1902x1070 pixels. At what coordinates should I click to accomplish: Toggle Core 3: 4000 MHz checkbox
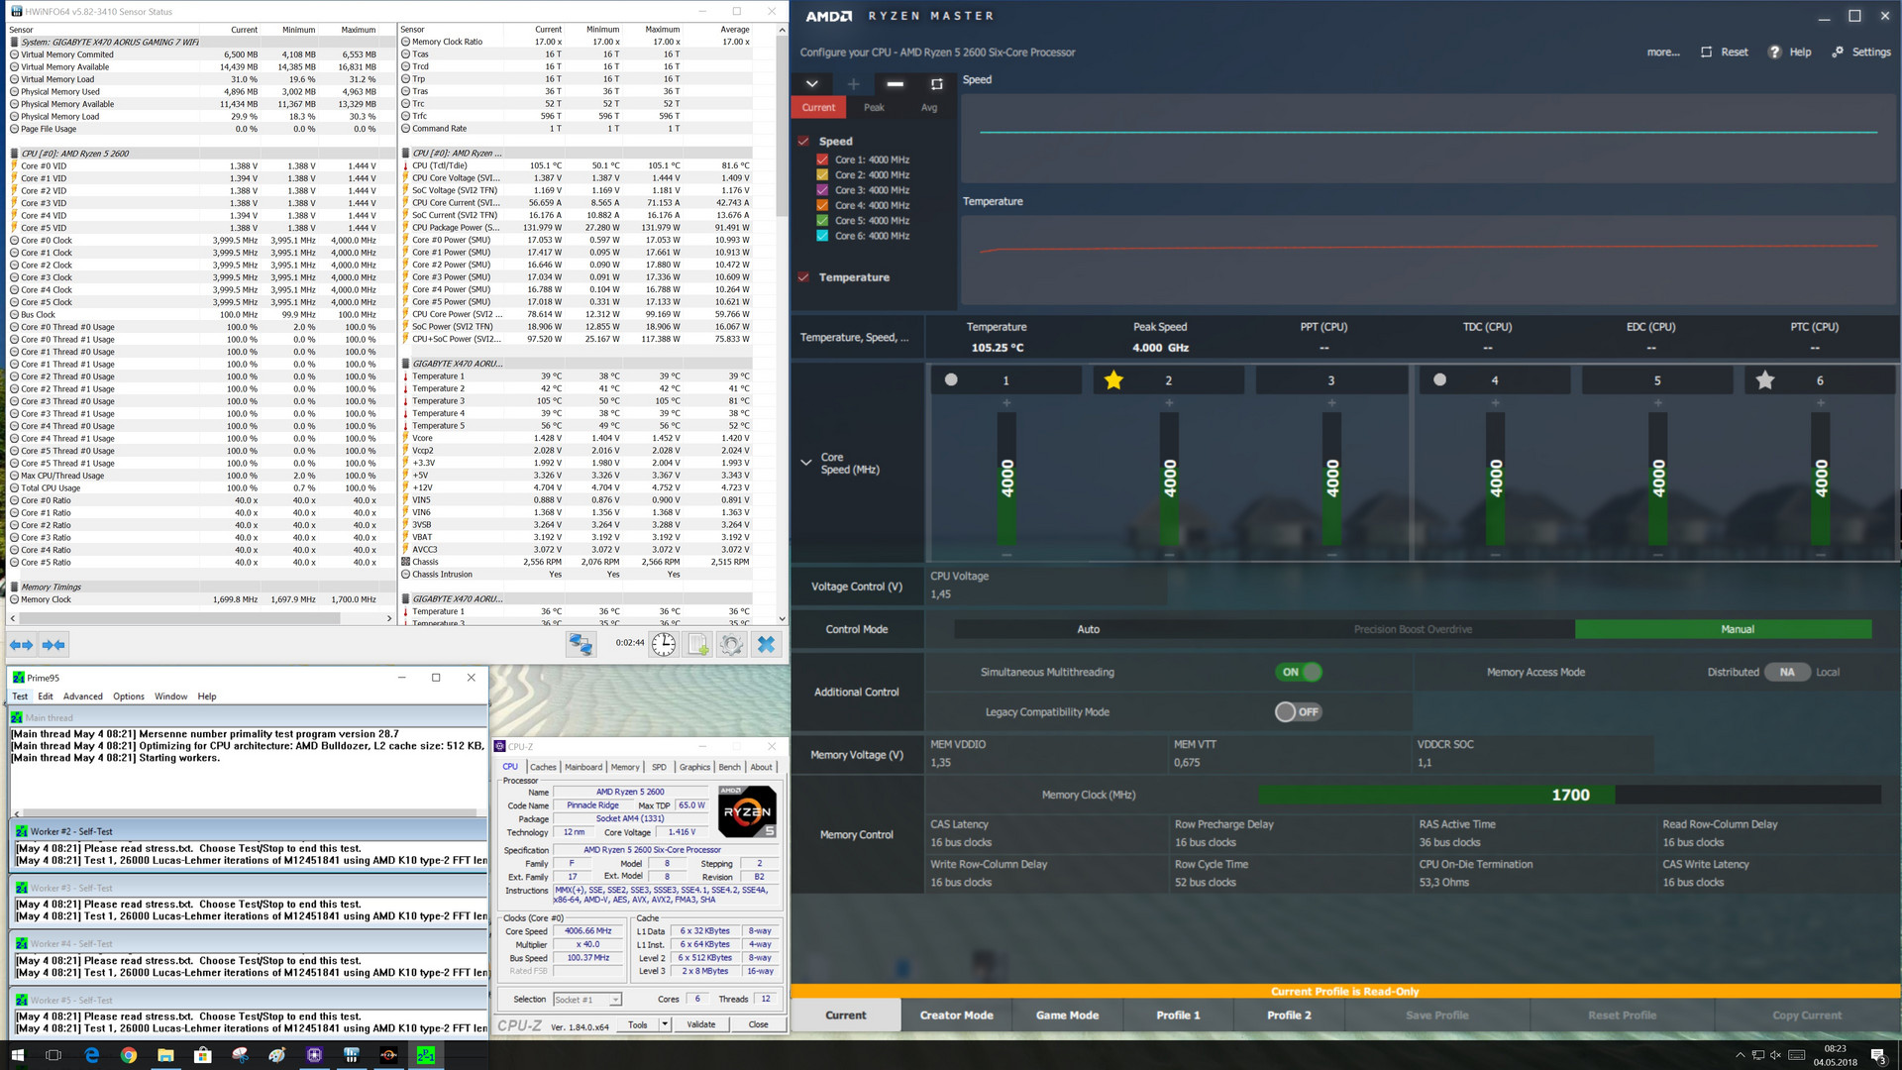(822, 190)
